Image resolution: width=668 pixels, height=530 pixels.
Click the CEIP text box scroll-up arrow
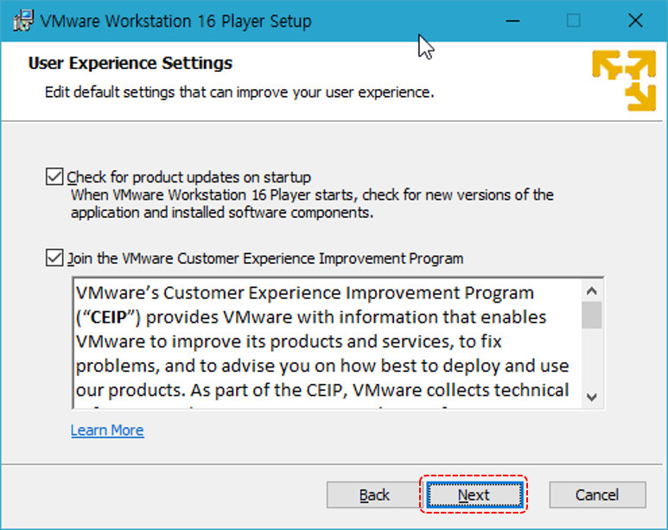pyautogui.click(x=591, y=291)
